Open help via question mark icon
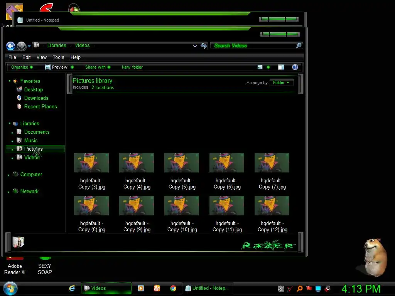Image resolution: width=395 pixels, height=296 pixels. click(295, 67)
